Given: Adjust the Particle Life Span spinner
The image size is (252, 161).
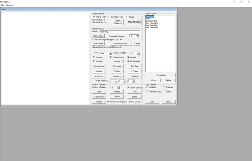Looking at the screenshot, I should (x=118, y=87).
